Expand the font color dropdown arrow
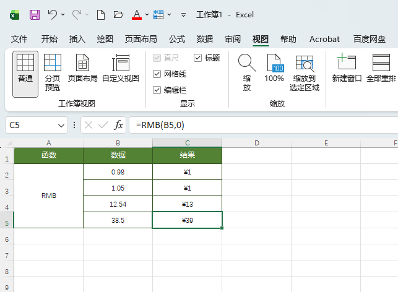Screen dimensions: 398x292 coord(147,15)
